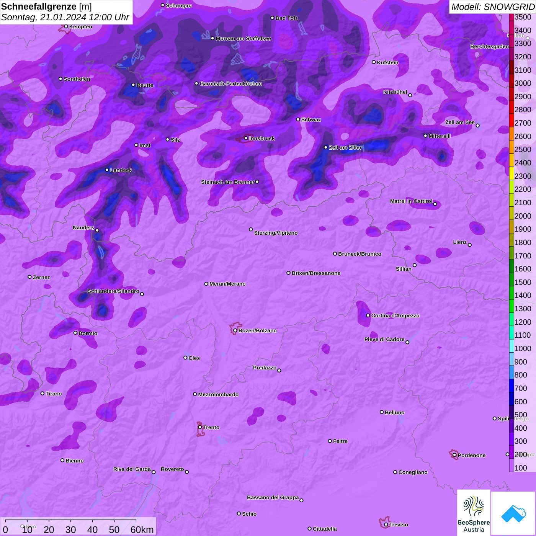Screen dimensions: 536x536
Task: Click the Steinach am Brenner label
Action: pyautogui.click(x=227, y=182)
